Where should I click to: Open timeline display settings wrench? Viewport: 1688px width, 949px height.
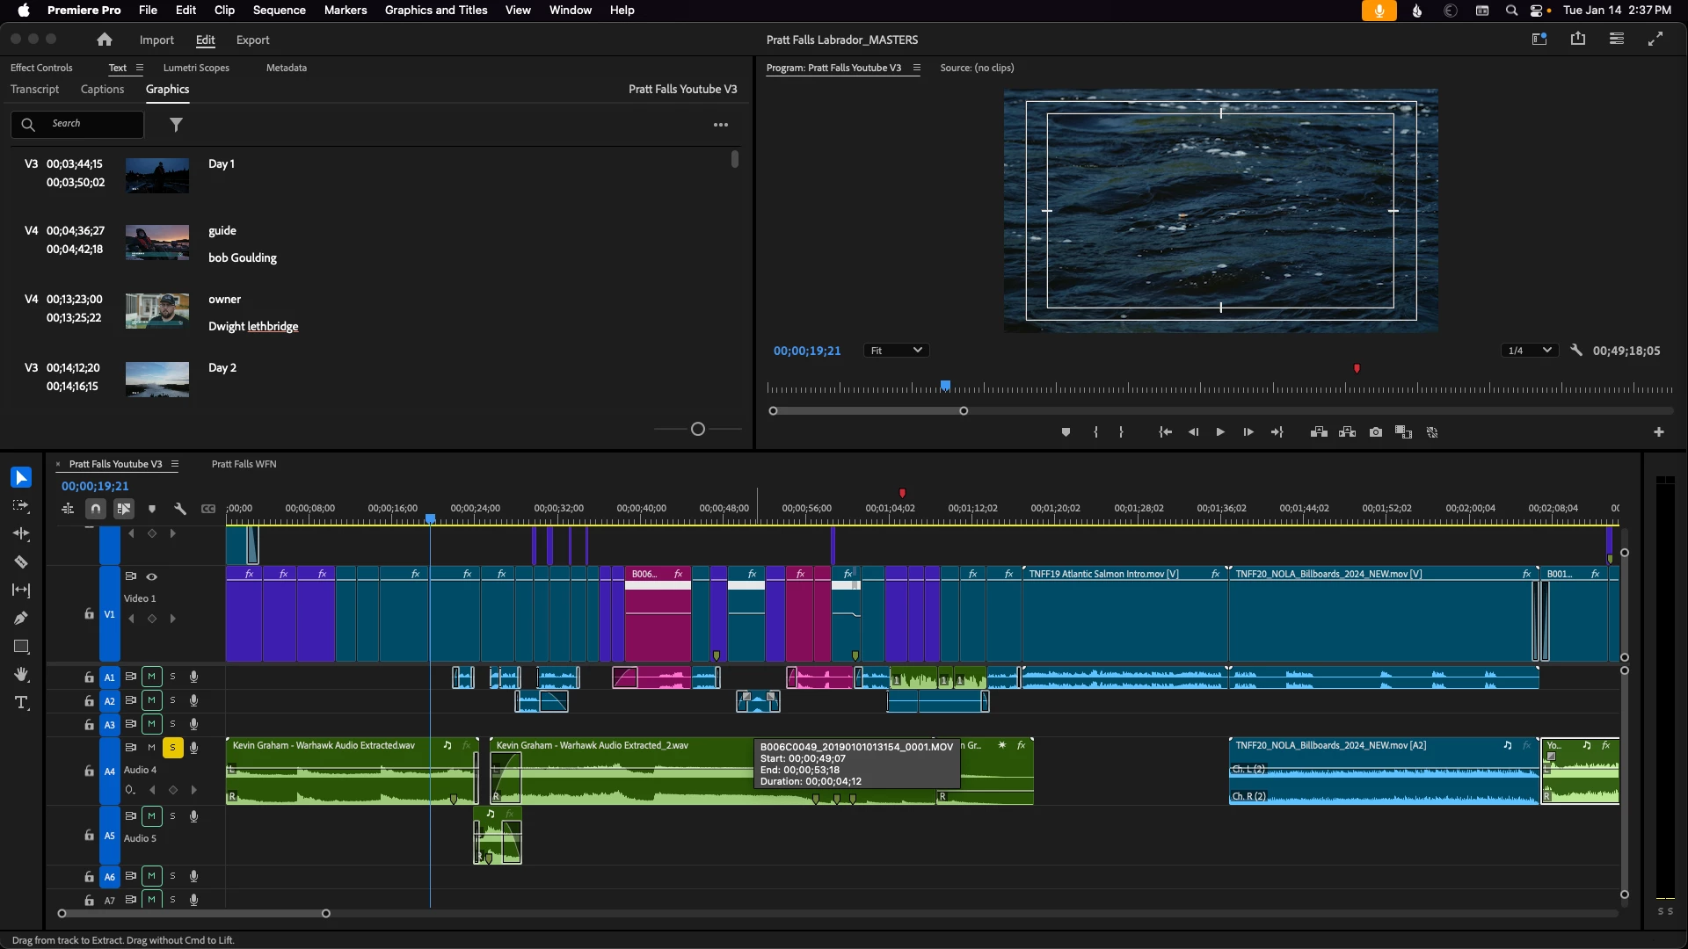tap(180, 509)
